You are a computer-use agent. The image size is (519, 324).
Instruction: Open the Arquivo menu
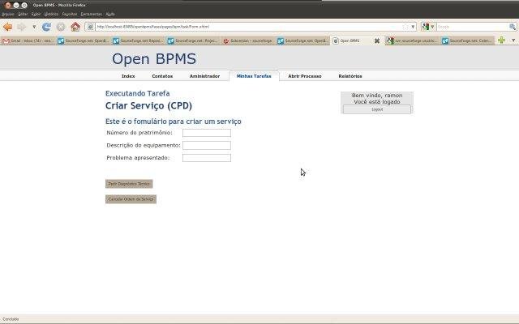[8, 14]
